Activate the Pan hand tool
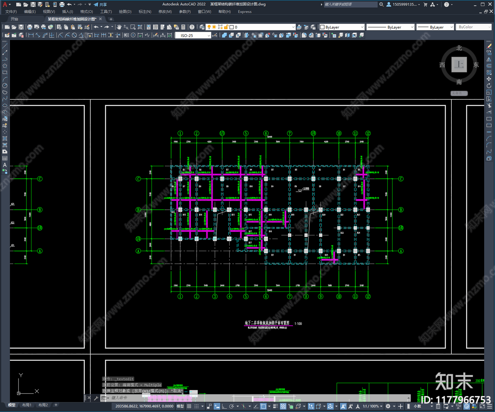Image resolution: width=495 pixels, height=412 pixels. pos(119,27)
